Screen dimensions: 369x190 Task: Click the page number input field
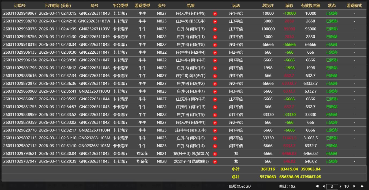point(332,186)
